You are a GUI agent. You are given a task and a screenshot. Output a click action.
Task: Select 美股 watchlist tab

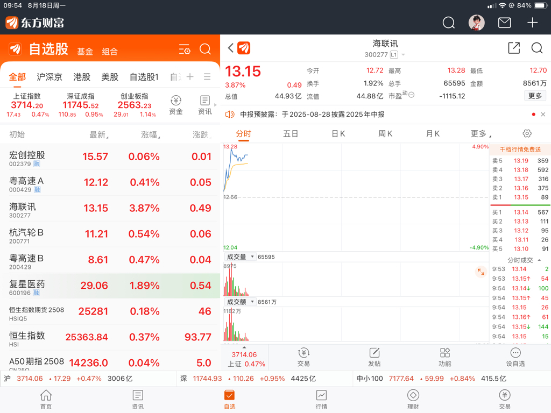tap(110, 77)
